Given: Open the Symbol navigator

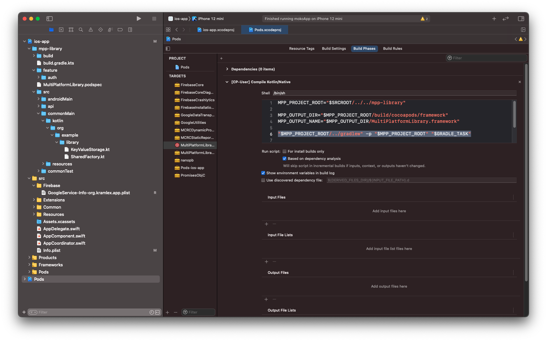Looking at the screenshot, I should (x=71, y=30).
